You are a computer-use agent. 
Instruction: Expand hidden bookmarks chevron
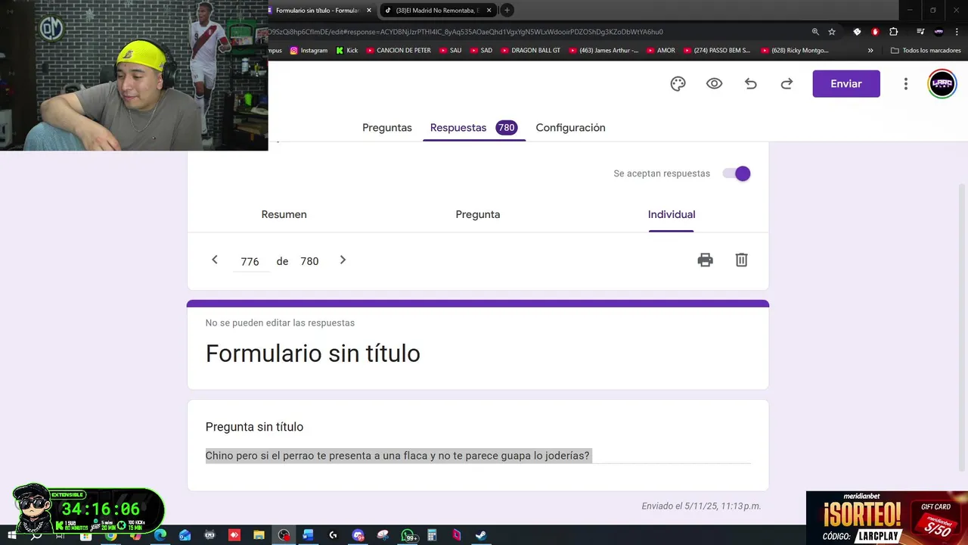coord(870,51)
